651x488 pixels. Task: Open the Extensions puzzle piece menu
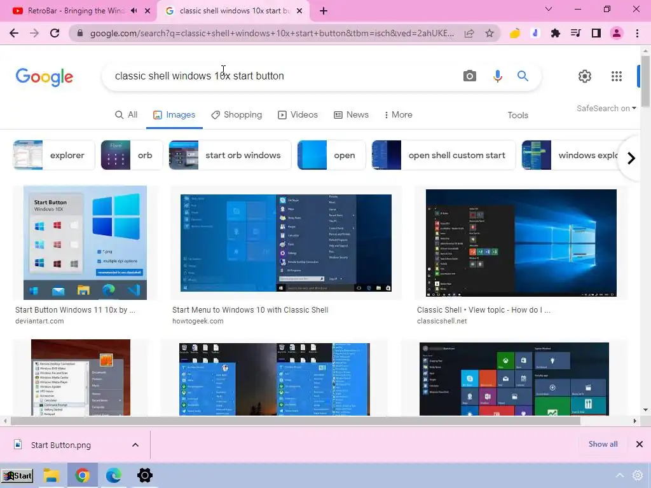tap(555, 33)
